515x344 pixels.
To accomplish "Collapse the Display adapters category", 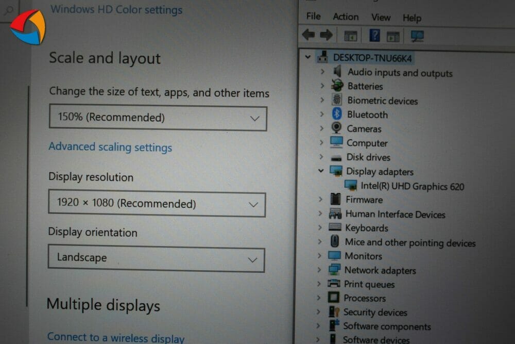I will (321, 171).
